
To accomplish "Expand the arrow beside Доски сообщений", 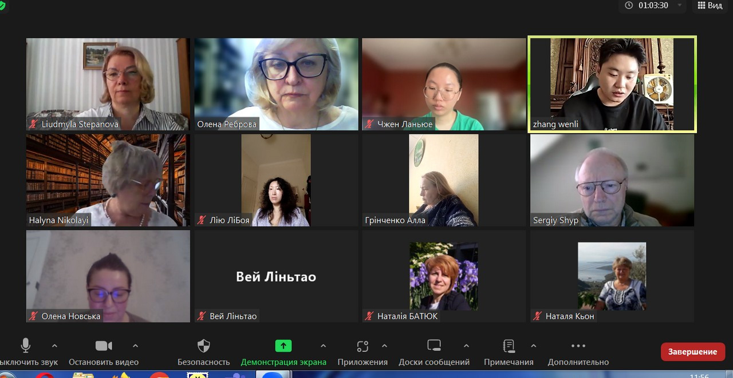I will coord(466,345).
